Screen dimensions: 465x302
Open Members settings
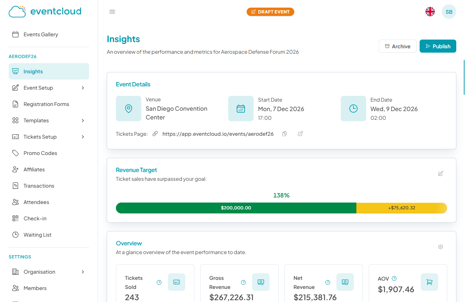pos(49,288)
